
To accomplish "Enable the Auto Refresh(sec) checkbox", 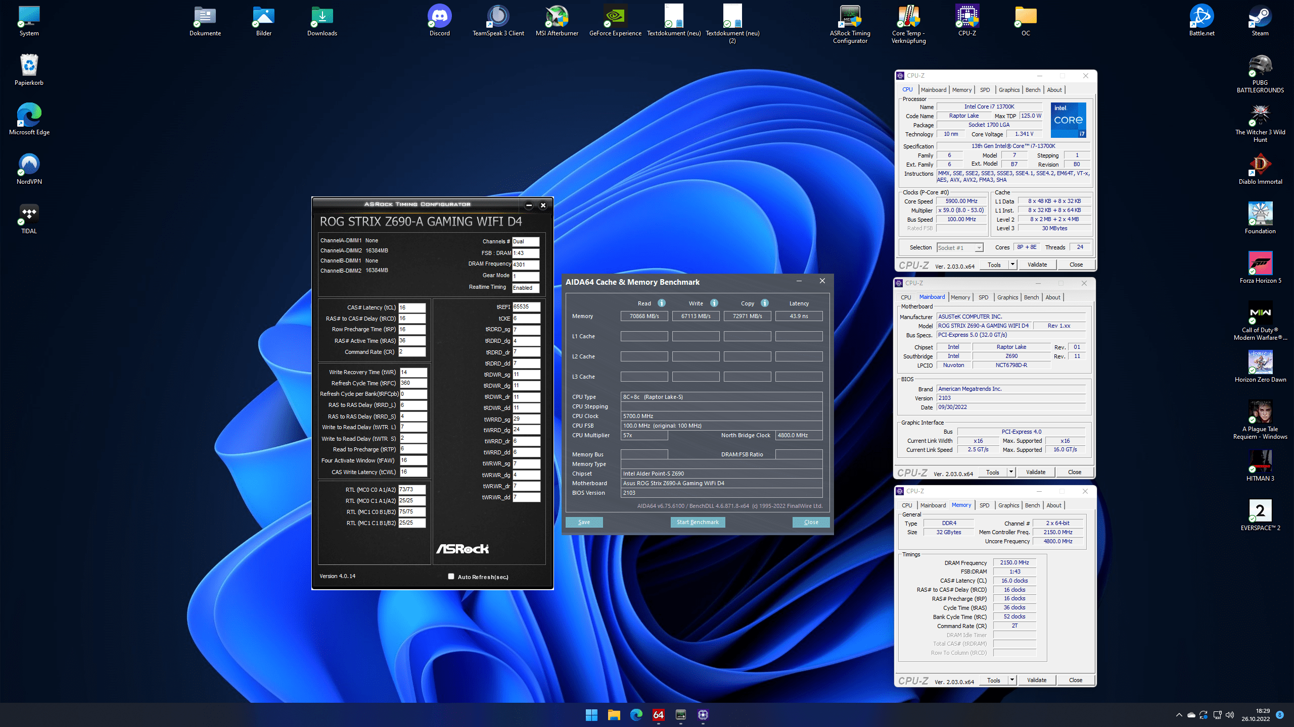I will (451, 577).
